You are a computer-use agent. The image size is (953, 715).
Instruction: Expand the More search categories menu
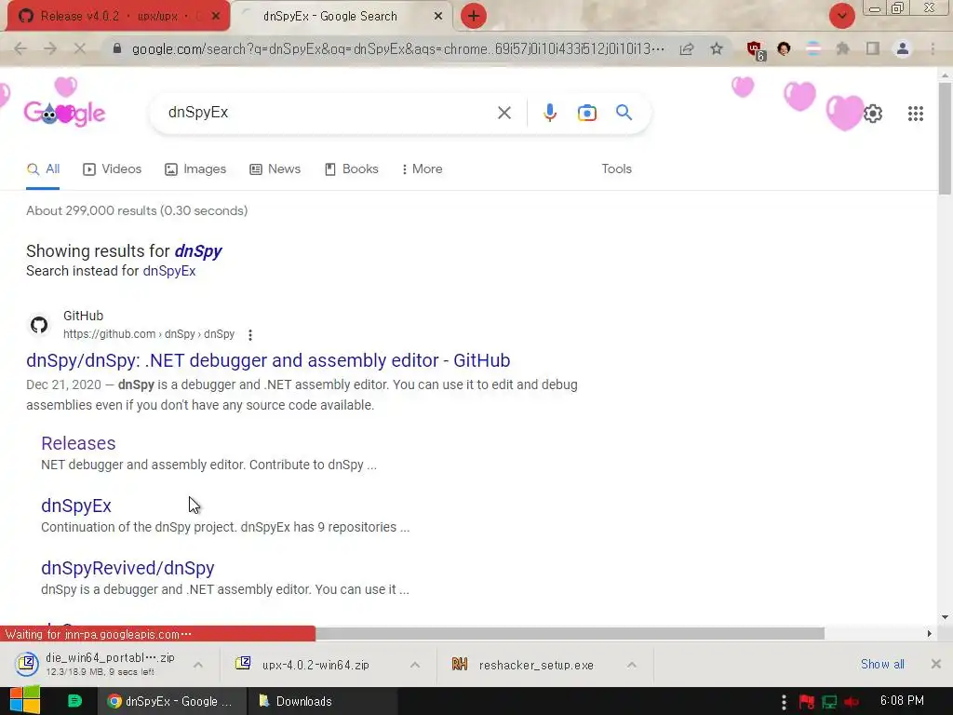click(x=422, y=169)
